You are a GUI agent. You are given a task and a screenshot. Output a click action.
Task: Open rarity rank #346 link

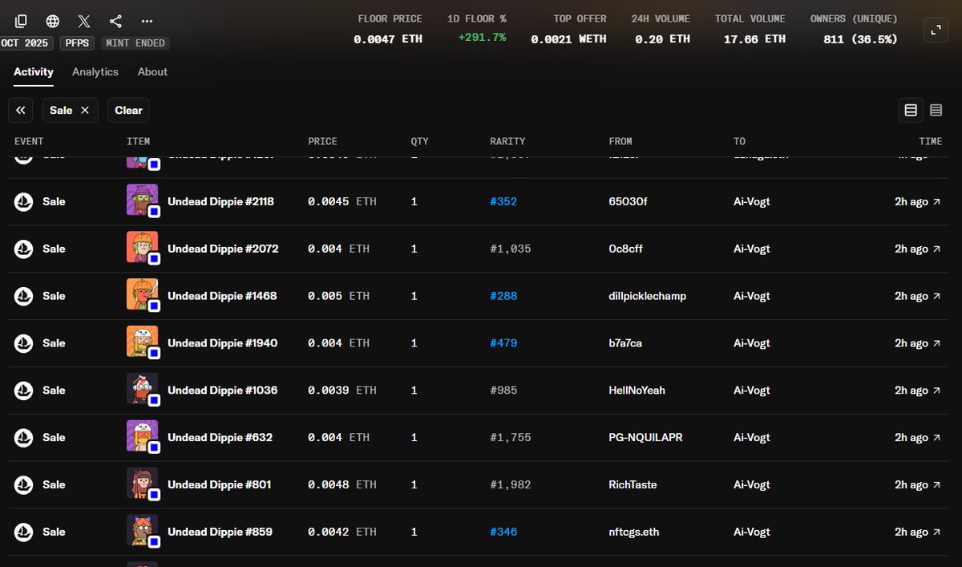tap(503, 533)
